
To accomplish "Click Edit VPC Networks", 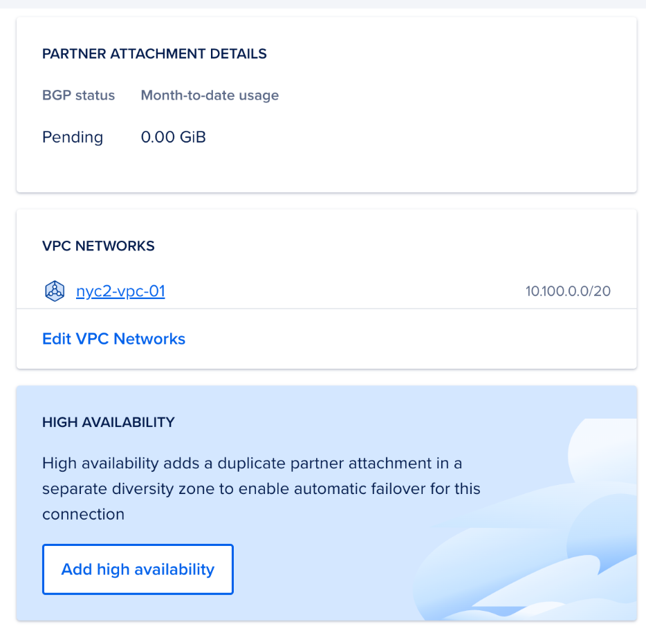I will click(x=113, y=339).
